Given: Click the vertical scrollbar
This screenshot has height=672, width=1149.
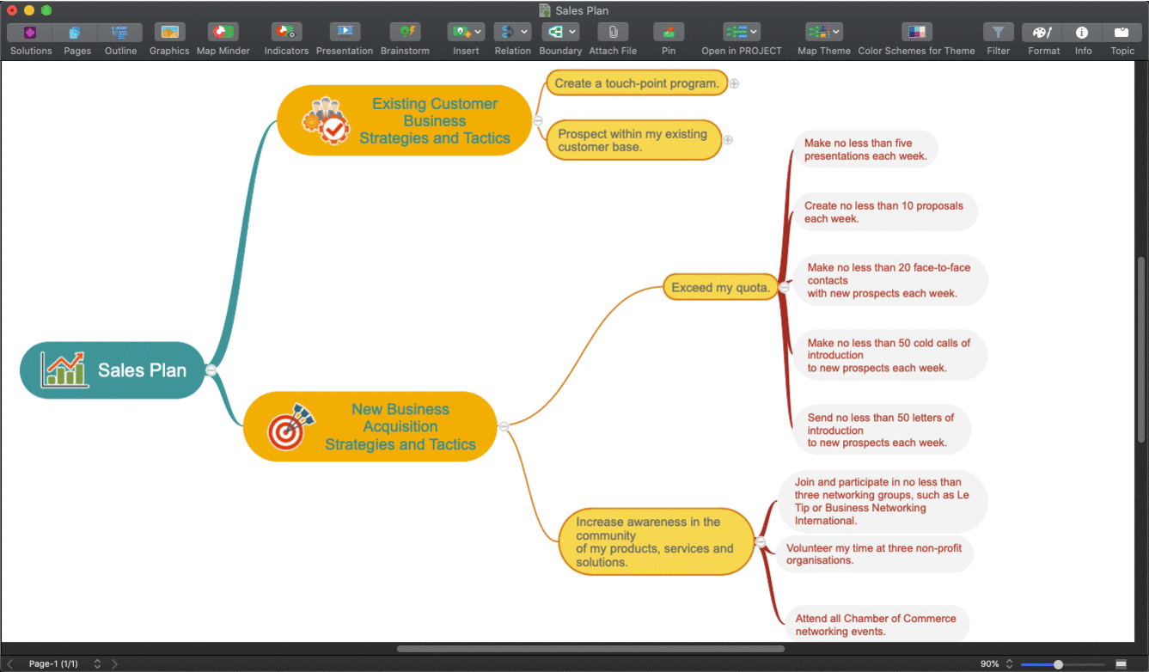Looking at the screenshot, I should click(1141, 349).
